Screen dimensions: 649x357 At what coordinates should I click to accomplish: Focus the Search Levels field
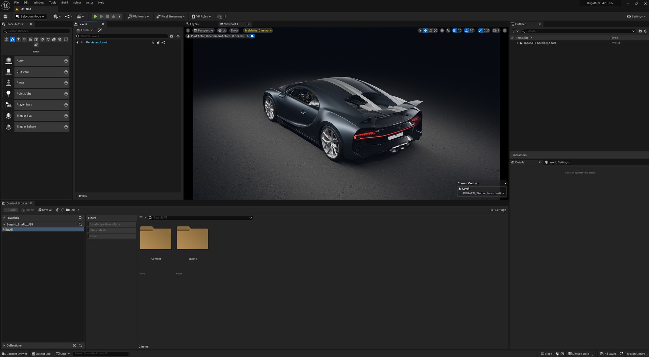click(122, 36)
